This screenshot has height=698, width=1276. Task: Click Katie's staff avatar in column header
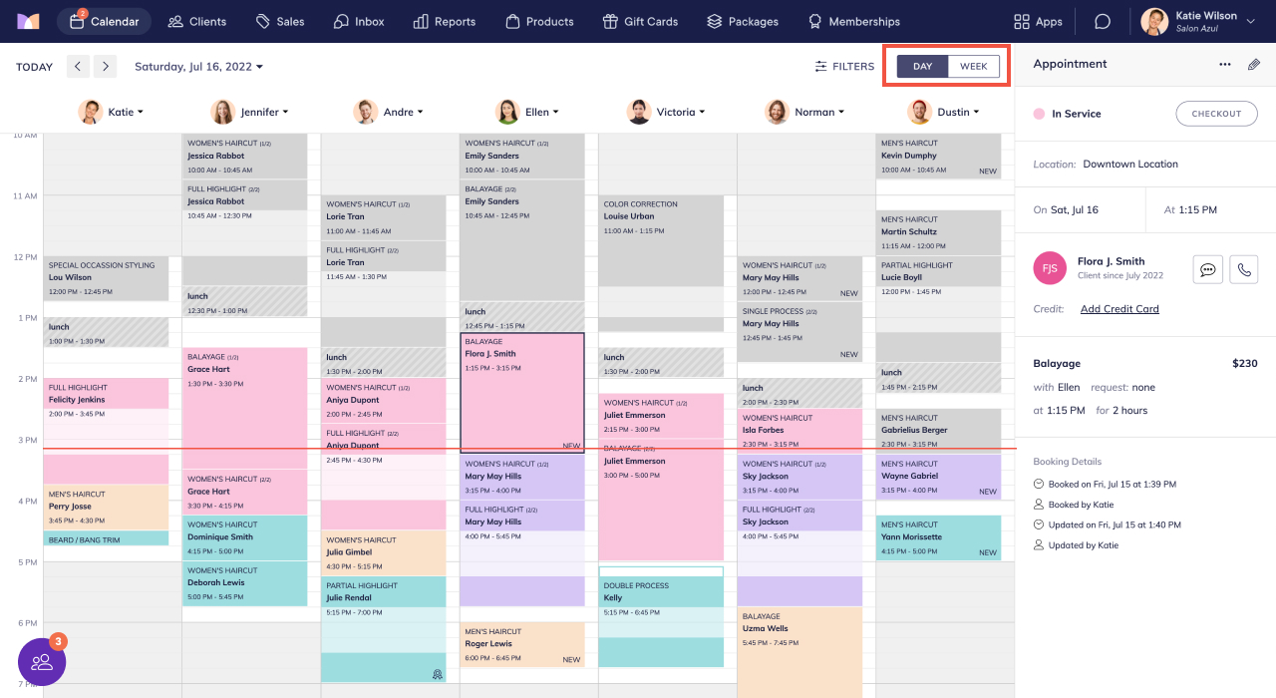click(x=91, y=112)
